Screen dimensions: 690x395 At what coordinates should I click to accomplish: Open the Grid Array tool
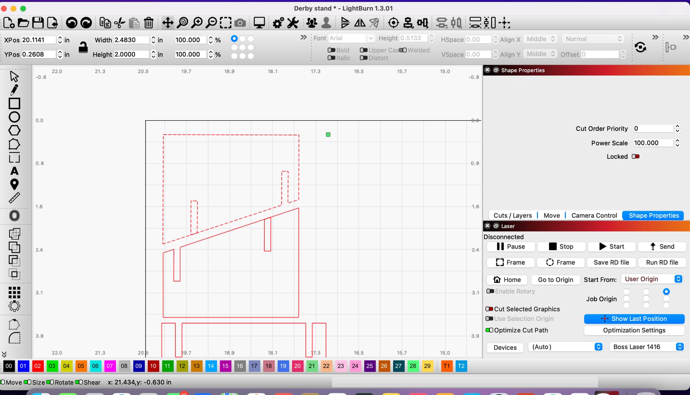pos(14,293)
